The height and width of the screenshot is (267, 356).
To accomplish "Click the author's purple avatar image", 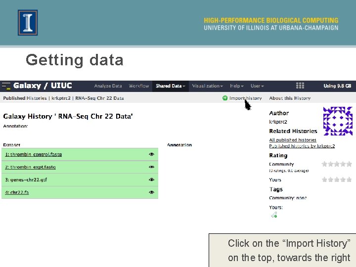I will (x=337, y=121).
